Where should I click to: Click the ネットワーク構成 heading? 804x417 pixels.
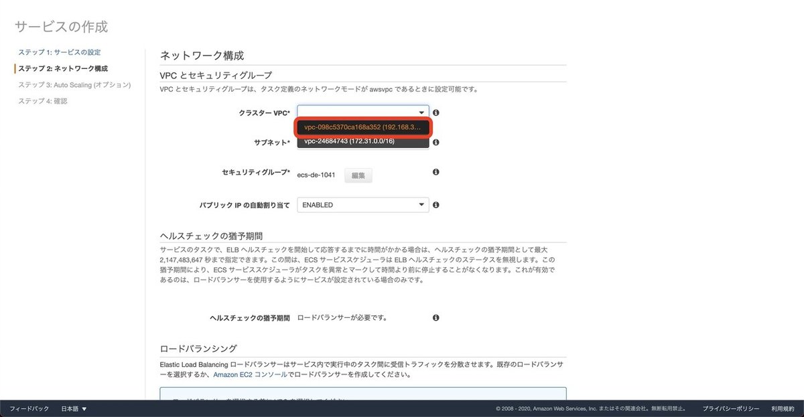pos(202,56)
